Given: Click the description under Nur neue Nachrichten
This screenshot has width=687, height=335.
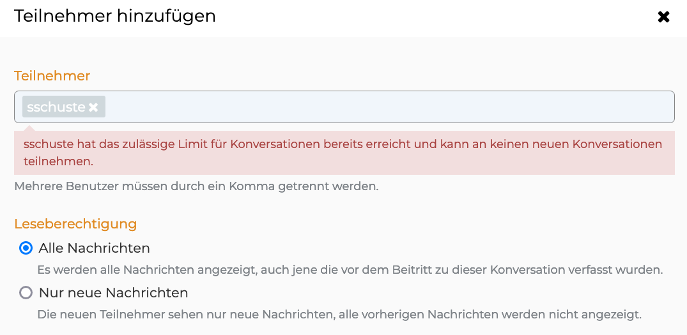Looking at the screenshot, I should [339, 315].
